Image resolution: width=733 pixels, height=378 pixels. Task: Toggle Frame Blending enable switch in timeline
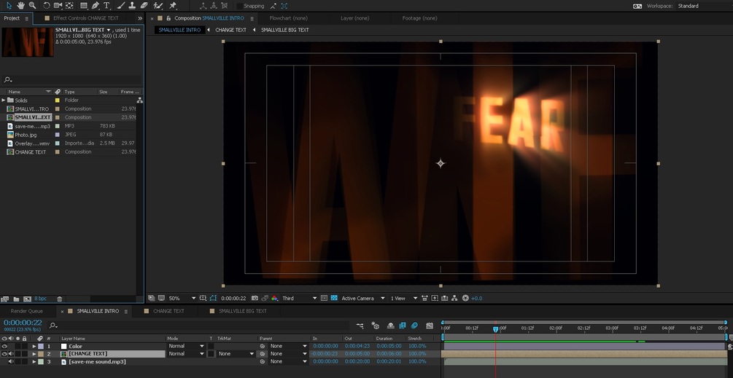tap(402, 326)
